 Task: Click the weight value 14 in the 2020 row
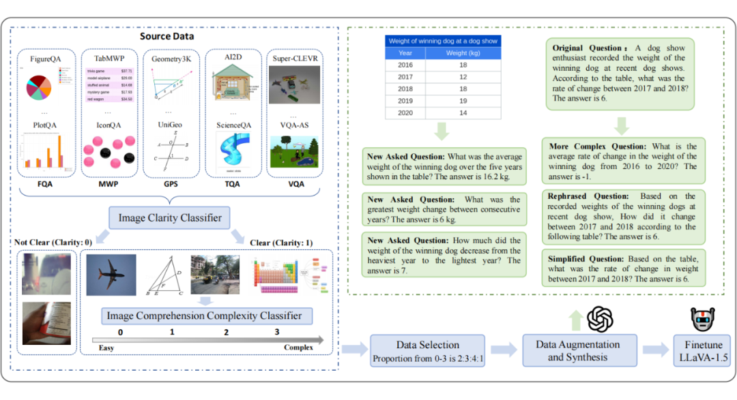[463, 112]
